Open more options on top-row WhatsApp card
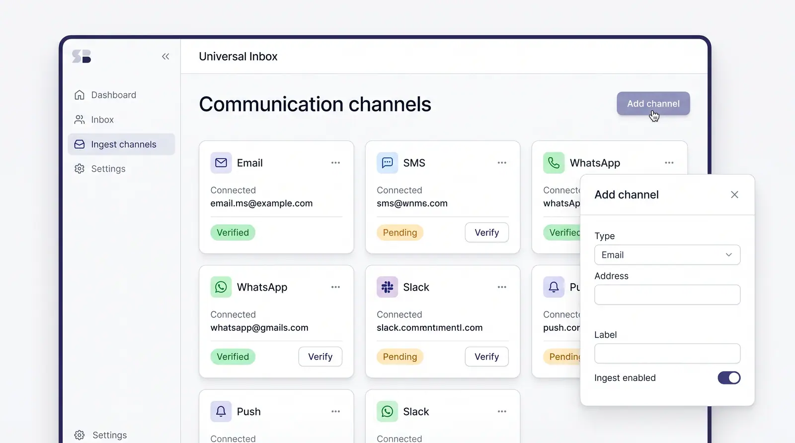 point(669,163)
